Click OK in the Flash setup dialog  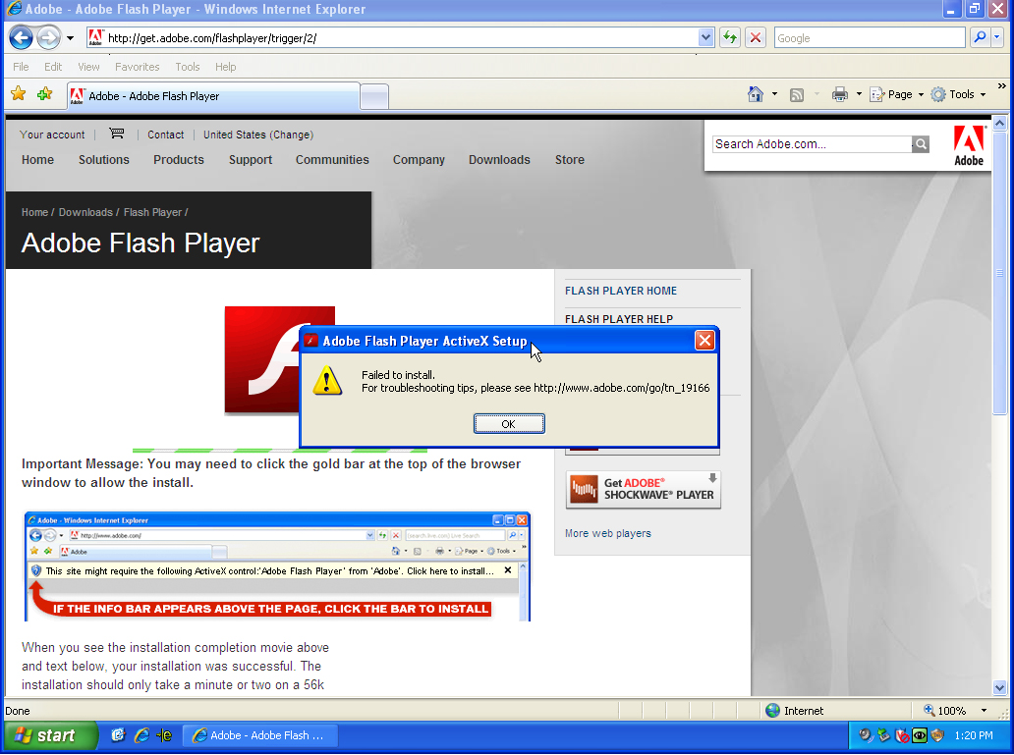(509, 424)
